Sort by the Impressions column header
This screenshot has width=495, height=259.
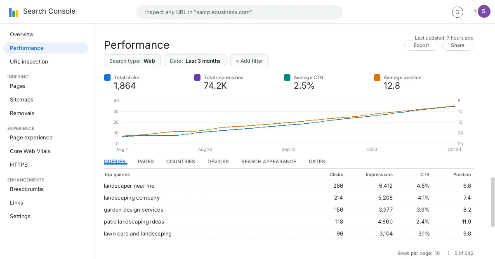(379, 174)
